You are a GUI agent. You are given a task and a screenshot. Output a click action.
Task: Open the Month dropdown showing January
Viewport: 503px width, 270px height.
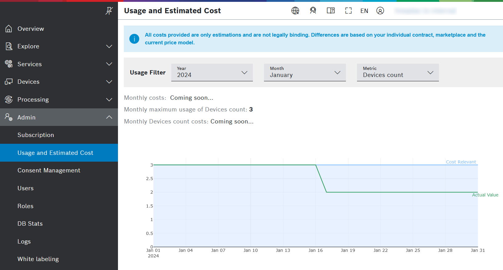click(305, 73)
